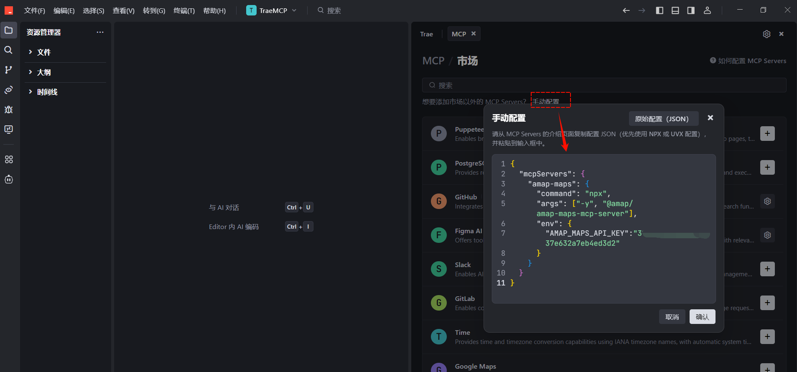Open the 选择(S) menu

tap(94, 10)
